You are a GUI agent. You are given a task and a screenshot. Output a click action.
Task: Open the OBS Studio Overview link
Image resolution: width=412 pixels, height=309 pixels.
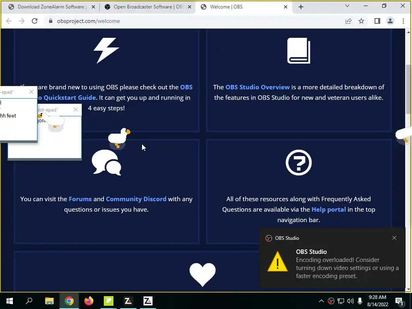257,87
